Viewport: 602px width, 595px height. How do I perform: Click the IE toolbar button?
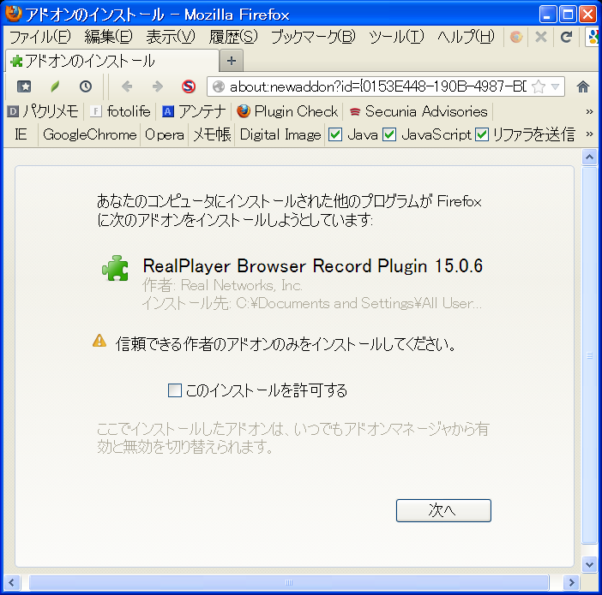[x=21, y=134]
